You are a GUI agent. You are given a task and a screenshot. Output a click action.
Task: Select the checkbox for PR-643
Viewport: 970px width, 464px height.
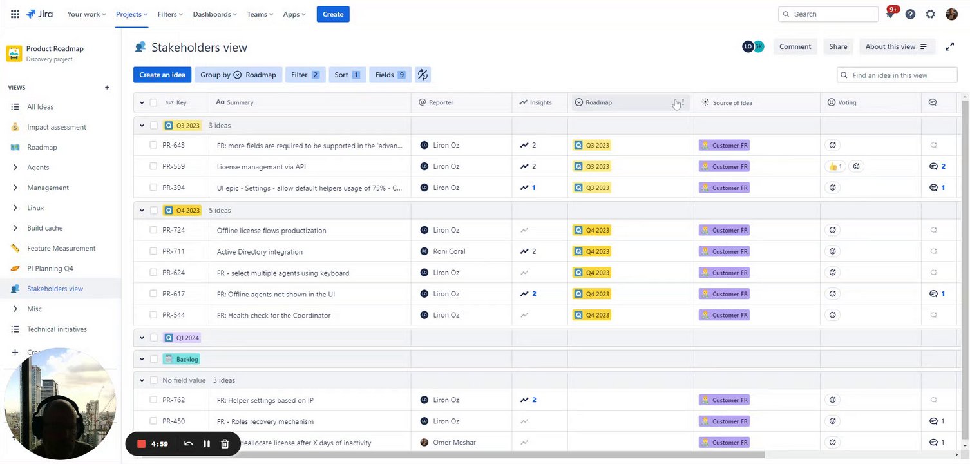(x=153, y=145)
